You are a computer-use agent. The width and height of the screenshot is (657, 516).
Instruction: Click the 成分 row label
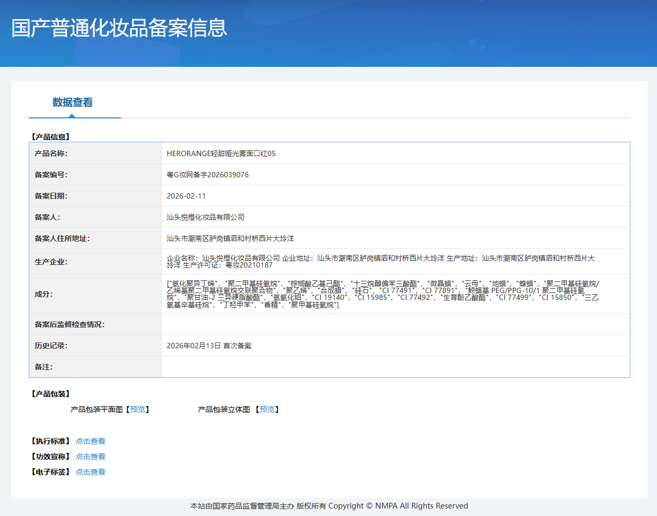(x=43, y=294)
